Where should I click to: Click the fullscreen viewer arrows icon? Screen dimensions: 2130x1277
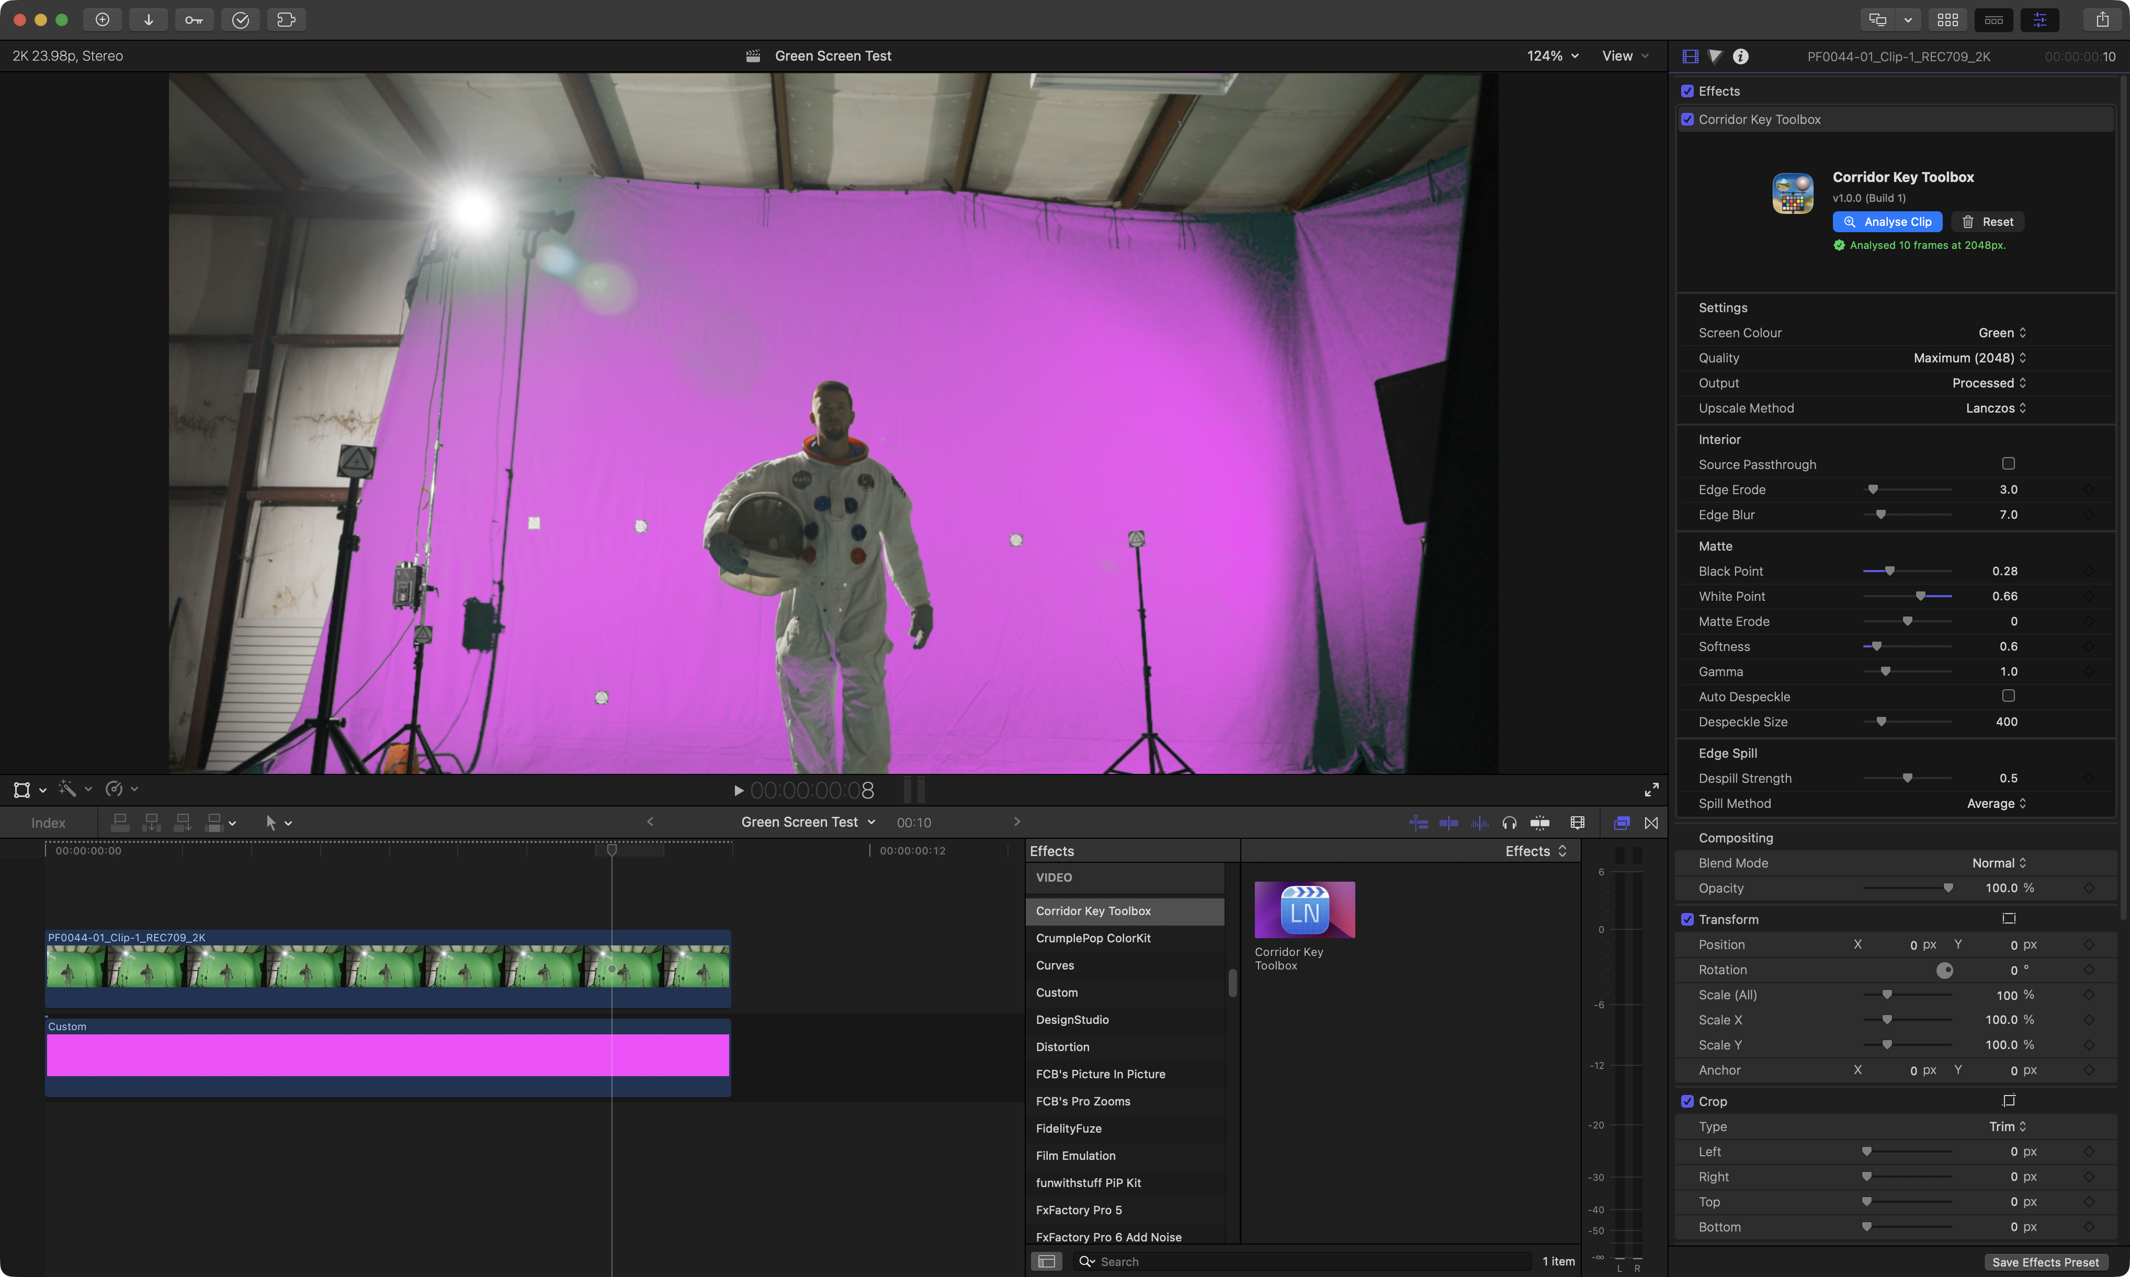(1651, 789)
